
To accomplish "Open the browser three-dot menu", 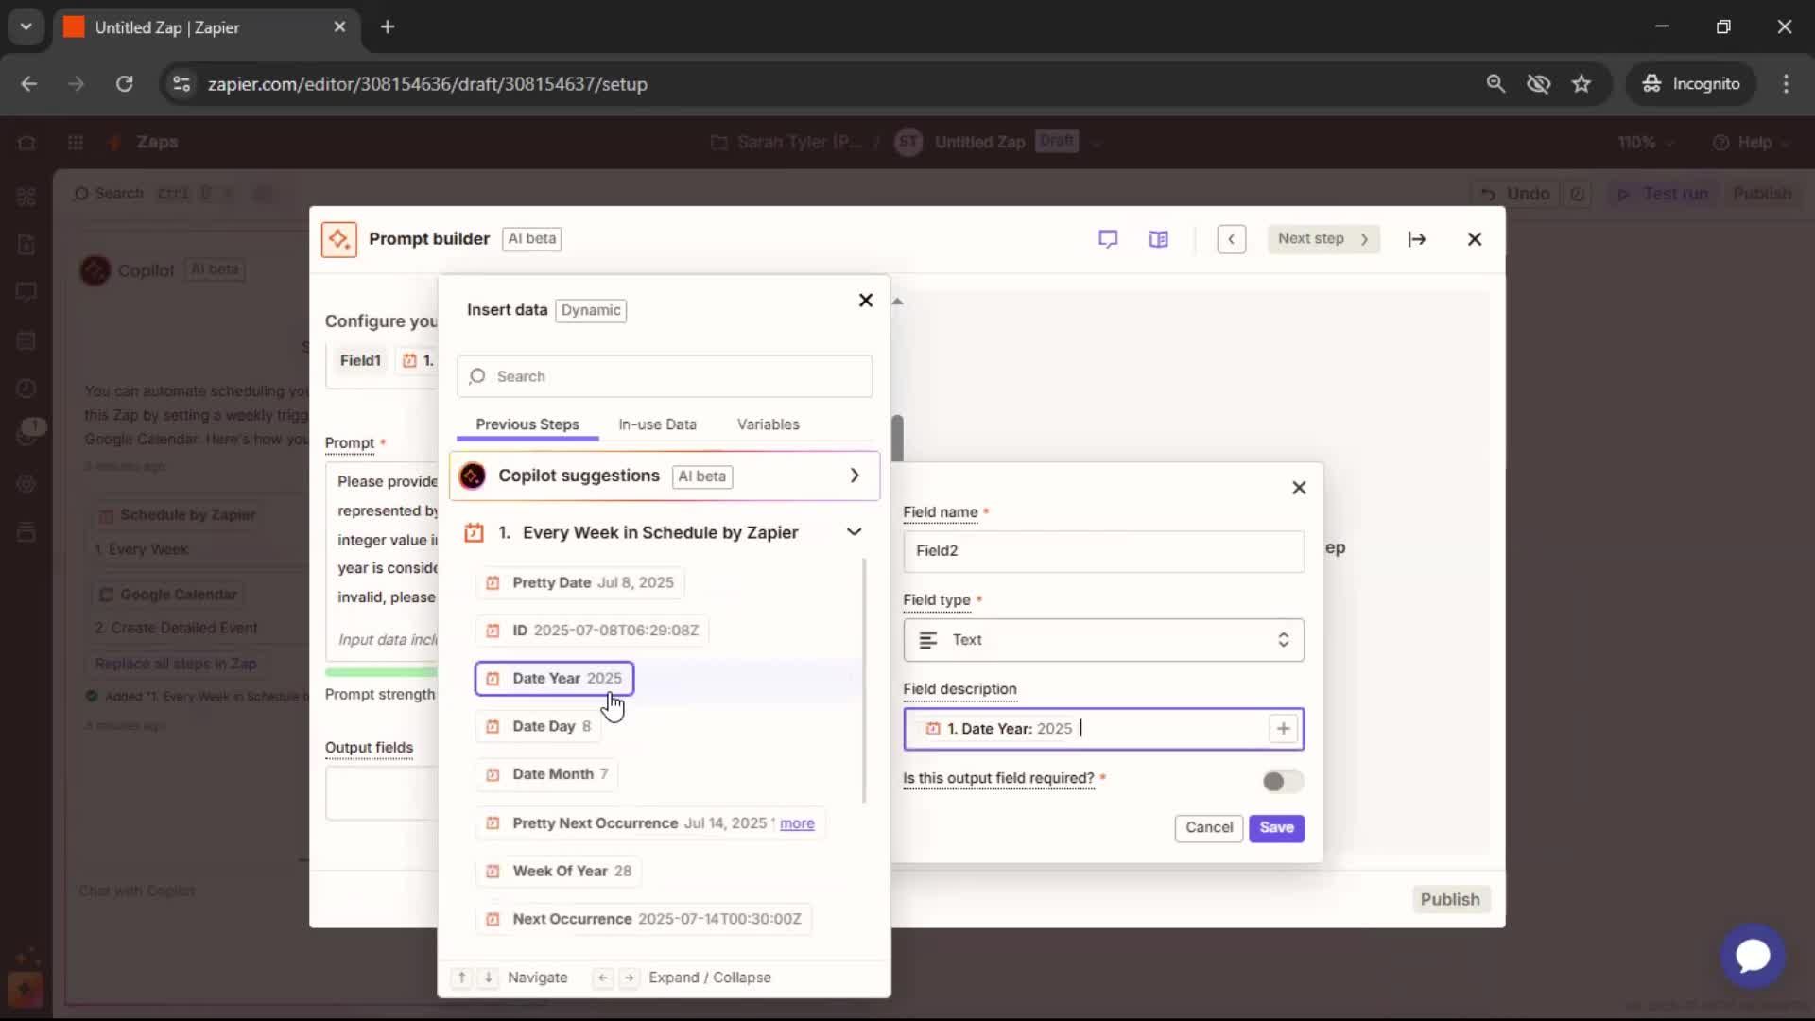I will point(1786,84).
